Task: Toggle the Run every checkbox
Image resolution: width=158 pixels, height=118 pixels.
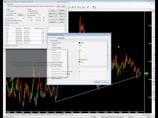Action: [6, 18]
